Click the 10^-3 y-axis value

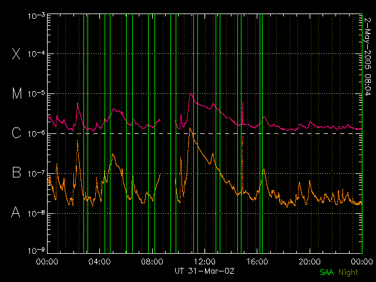(x=36, y=16)
